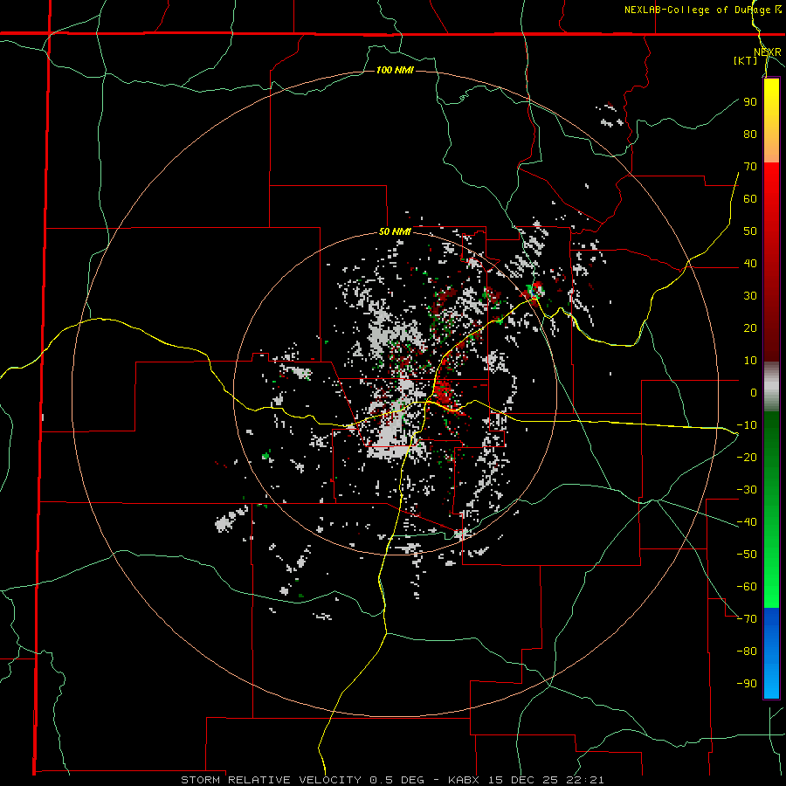Click the -50 value on velocity scale
Screen dimensions: 786x786
pos(747,554)
